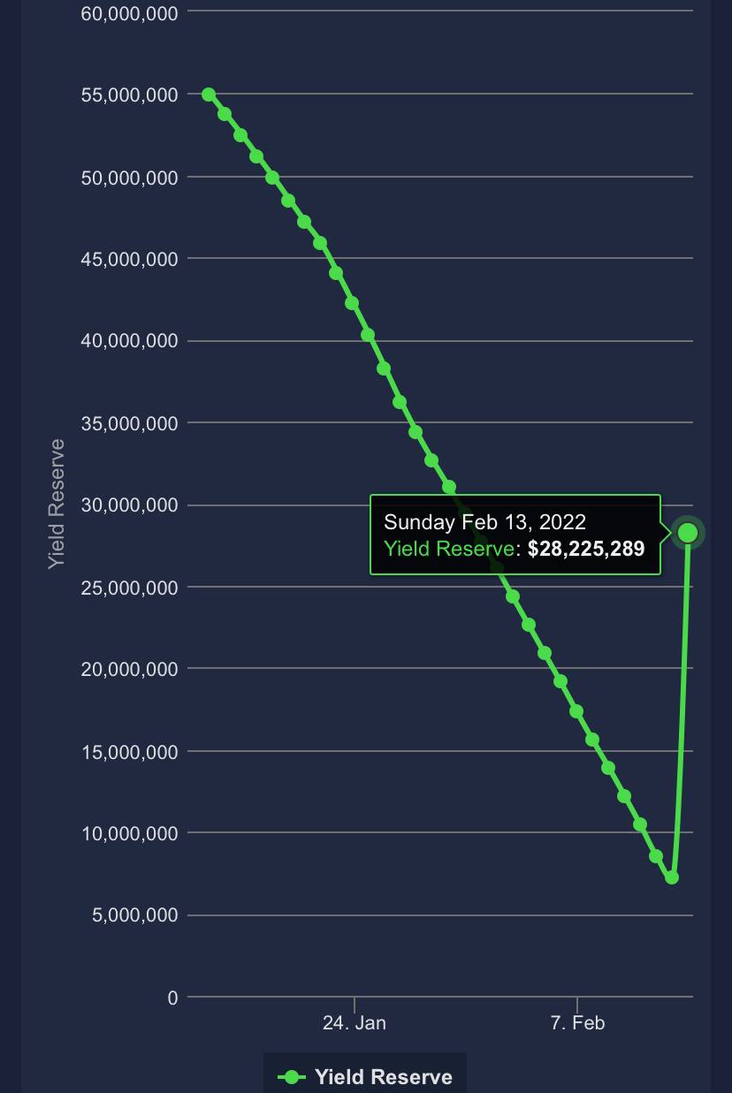
Task: Click the 5,000,000 y-axis label
Action: (x=134, y=915)
